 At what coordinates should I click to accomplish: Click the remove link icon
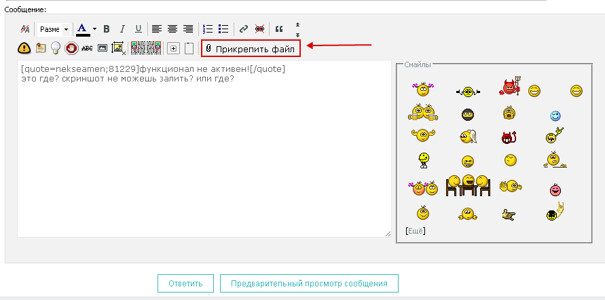pos(259,29)
